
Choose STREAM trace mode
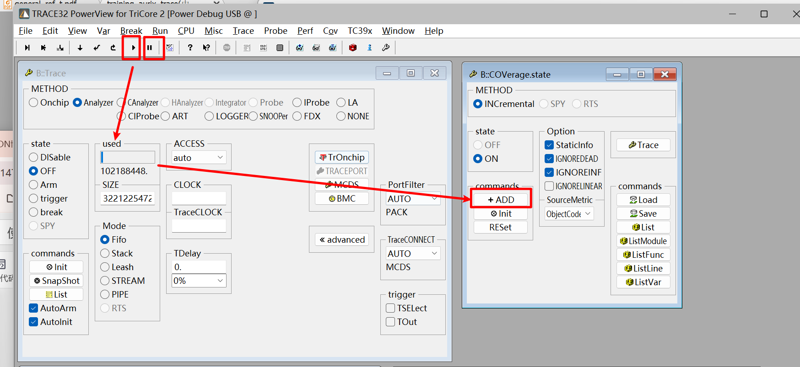[x=105, y=281]
